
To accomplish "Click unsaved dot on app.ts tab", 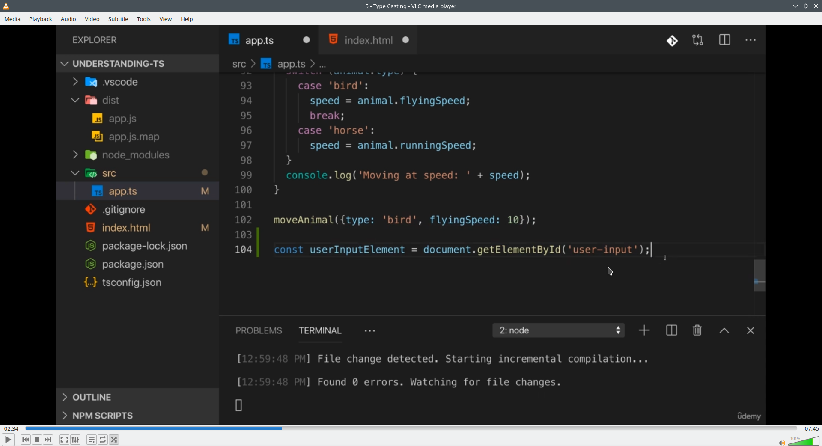I will [x=307, y=40].
